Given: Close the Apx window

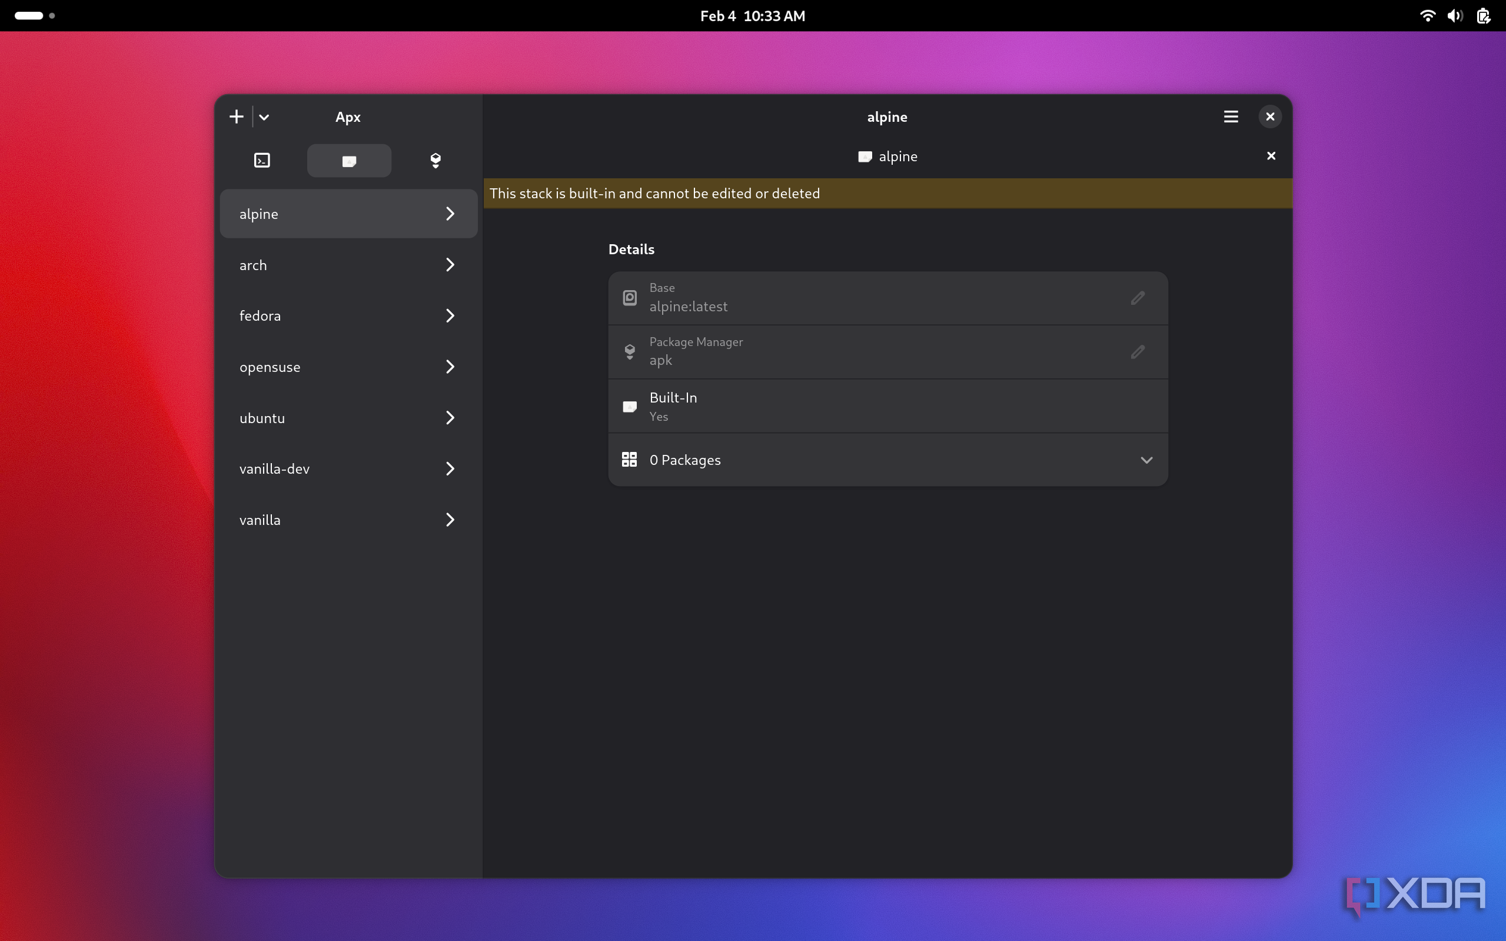Looking at the screenshot, I should tap(1270, 117).
